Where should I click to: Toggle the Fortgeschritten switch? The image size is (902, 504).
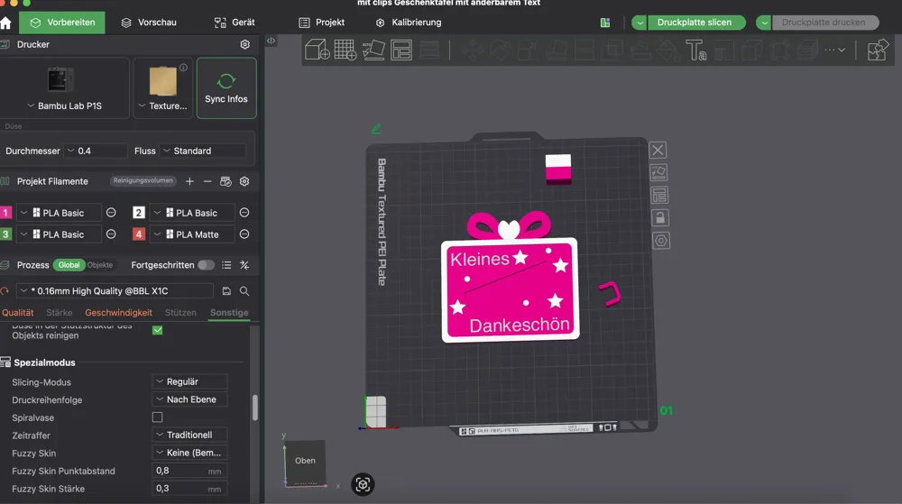(206, 265)
